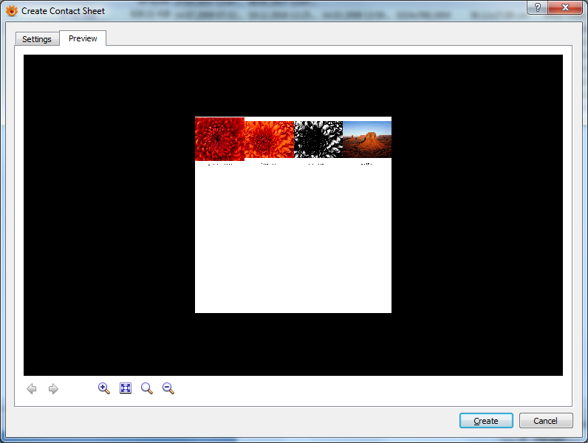Switch to the Settings tab
This screenshot has width=588, height=443.
37,39
